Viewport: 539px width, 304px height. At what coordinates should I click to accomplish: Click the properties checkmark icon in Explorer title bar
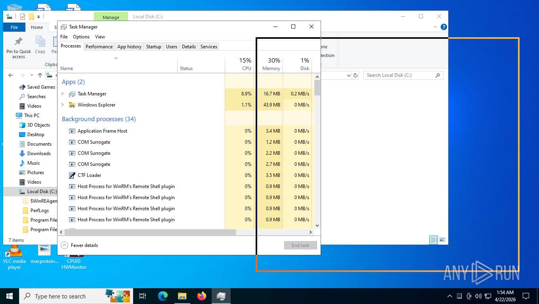[23, 17]
